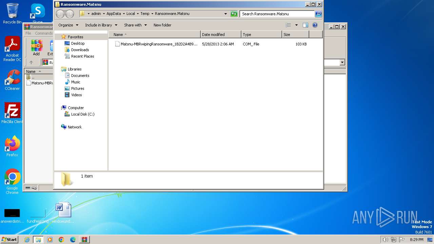Launch Firefox from the desktop
The width and height of the screenshot is (434, 244).
(12, 146)
